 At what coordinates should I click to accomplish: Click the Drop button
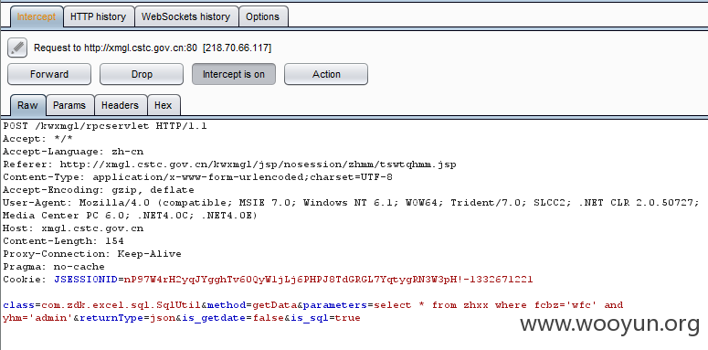click(x=142, y=74)
